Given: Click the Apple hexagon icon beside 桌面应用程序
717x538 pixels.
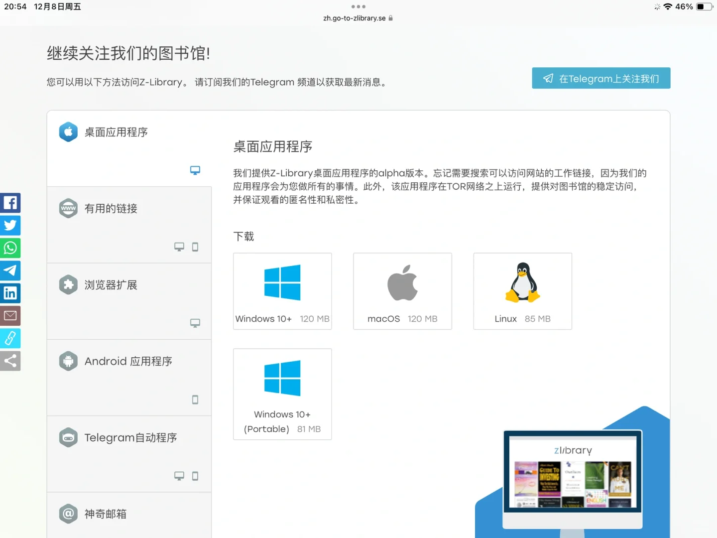Looking at the screenshot, I should point(68,132).
